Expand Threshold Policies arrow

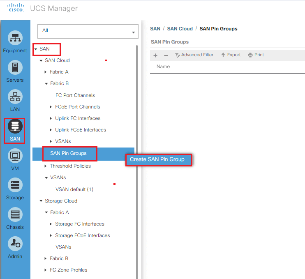46,166
